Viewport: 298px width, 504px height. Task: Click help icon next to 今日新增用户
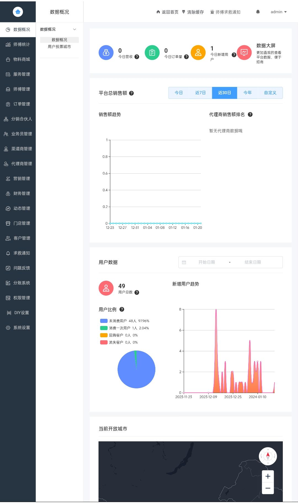tap(234, 55)
